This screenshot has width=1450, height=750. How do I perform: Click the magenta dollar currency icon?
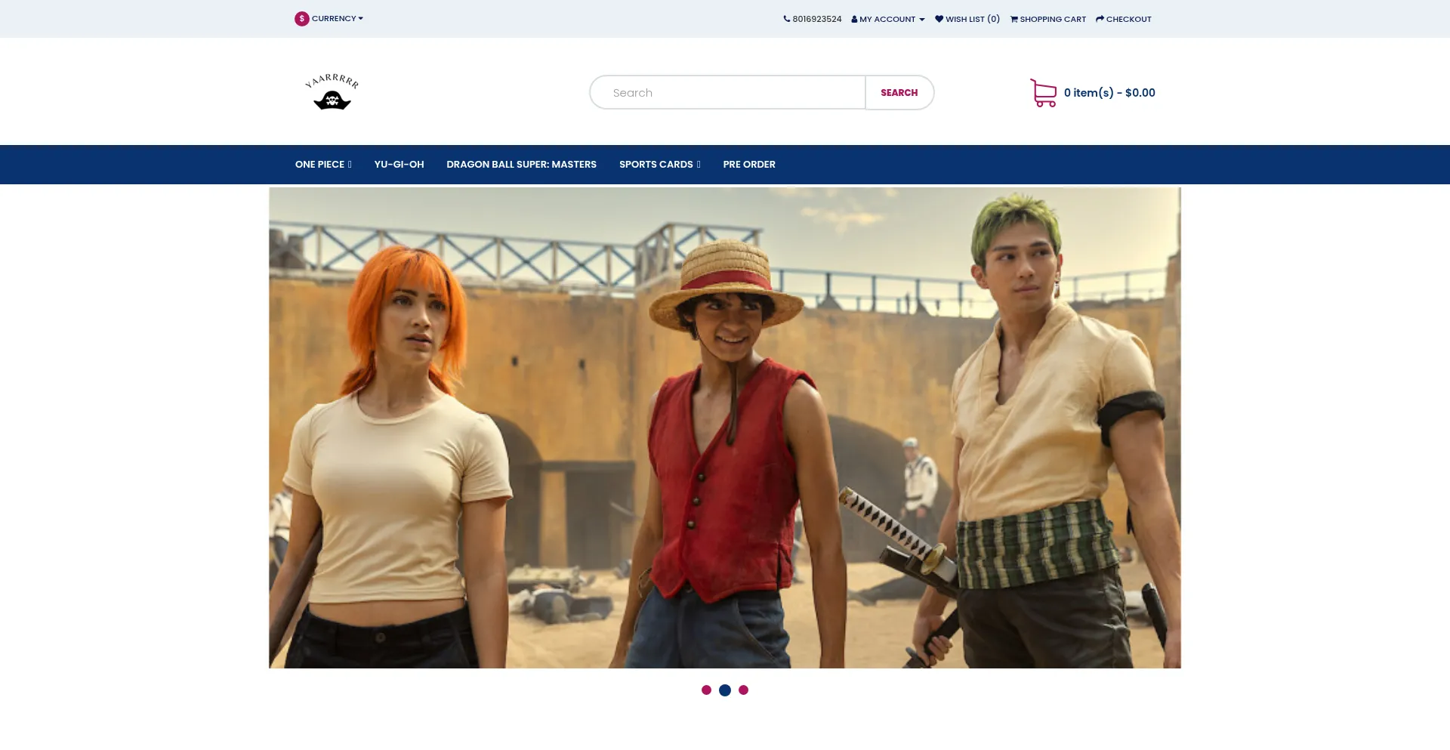302,19
